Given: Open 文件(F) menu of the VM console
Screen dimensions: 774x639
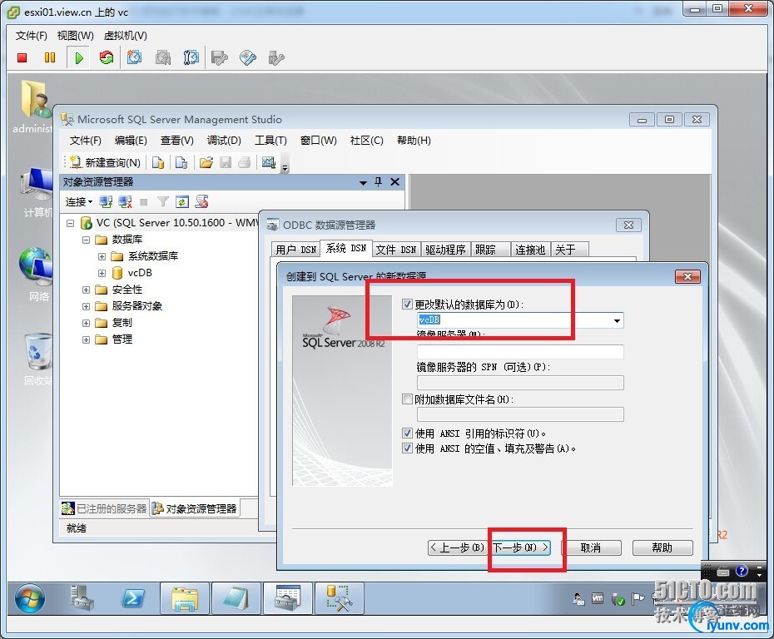Looking at the screenshot, I should click(31, 36).
